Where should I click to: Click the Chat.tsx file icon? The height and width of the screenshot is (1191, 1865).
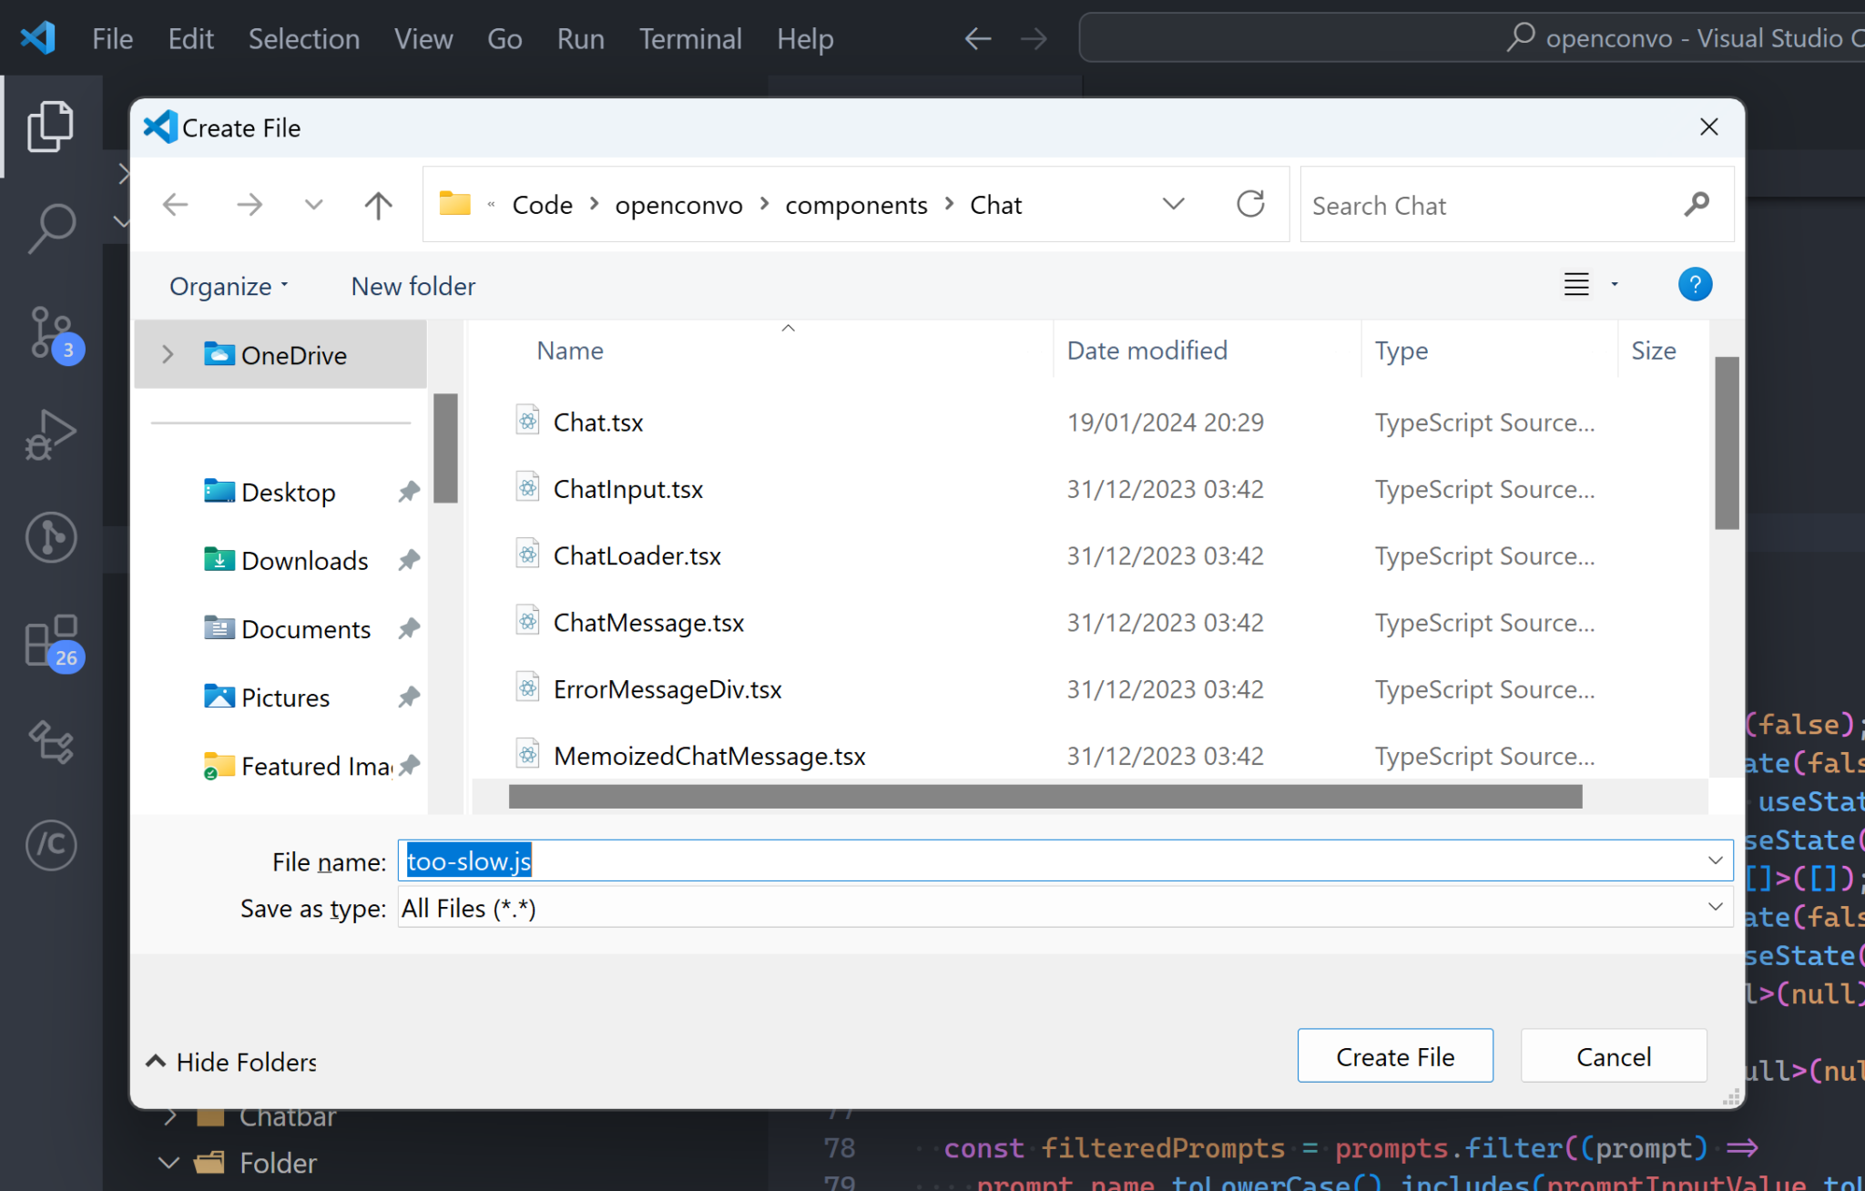pos(528,421)
